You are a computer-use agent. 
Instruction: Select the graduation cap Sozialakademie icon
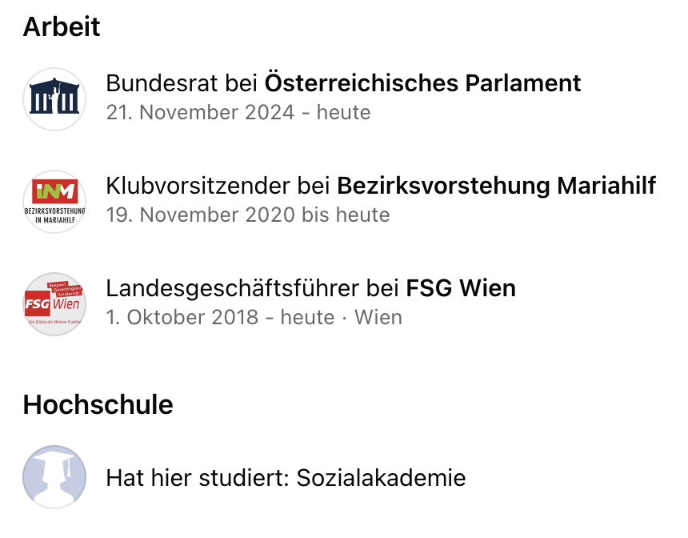tap(54, 477)
